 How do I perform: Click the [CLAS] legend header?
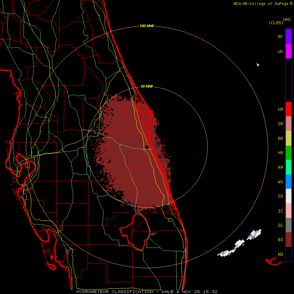276,23
